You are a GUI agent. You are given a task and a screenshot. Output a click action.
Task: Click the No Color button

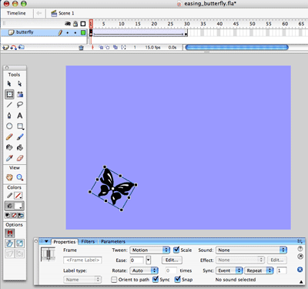[x=15, y=215]
